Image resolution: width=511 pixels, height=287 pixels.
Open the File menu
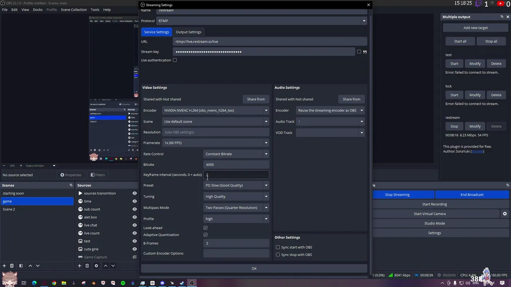(5, 10)
